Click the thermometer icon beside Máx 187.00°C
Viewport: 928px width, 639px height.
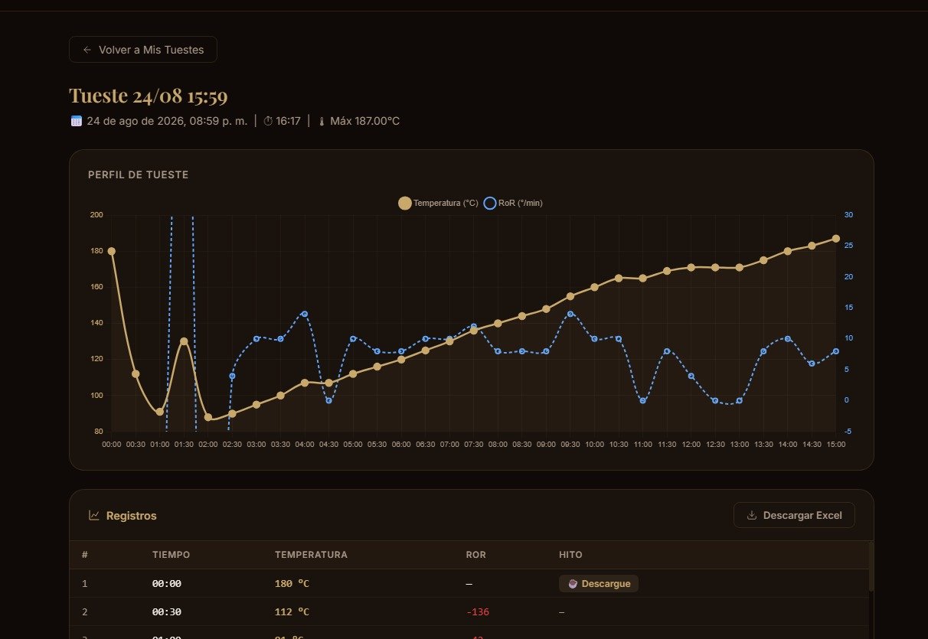pos(322,121)
